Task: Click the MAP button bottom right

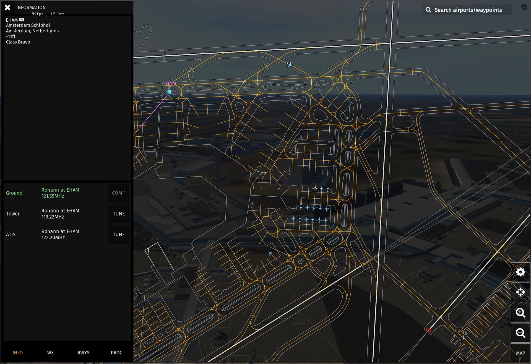Action: 520,353
